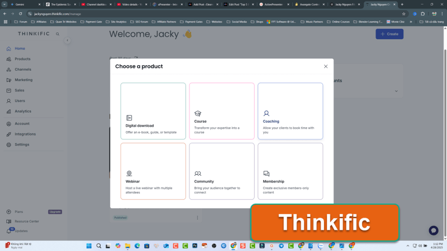Select the Digital download product card
This screenshot has width=447, height=251.
[153, 111]
